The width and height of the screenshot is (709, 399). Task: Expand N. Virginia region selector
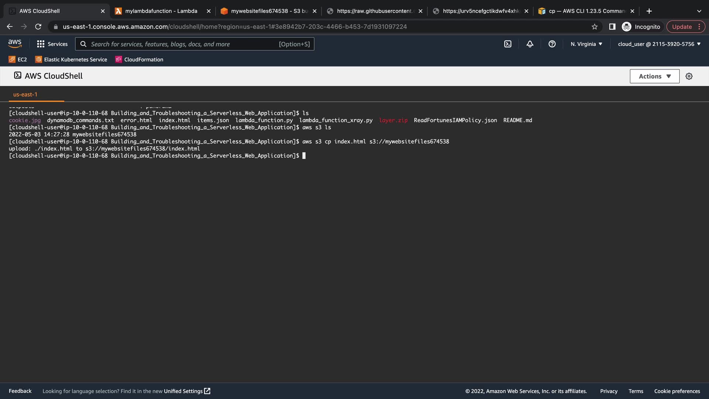coord(586,44)
